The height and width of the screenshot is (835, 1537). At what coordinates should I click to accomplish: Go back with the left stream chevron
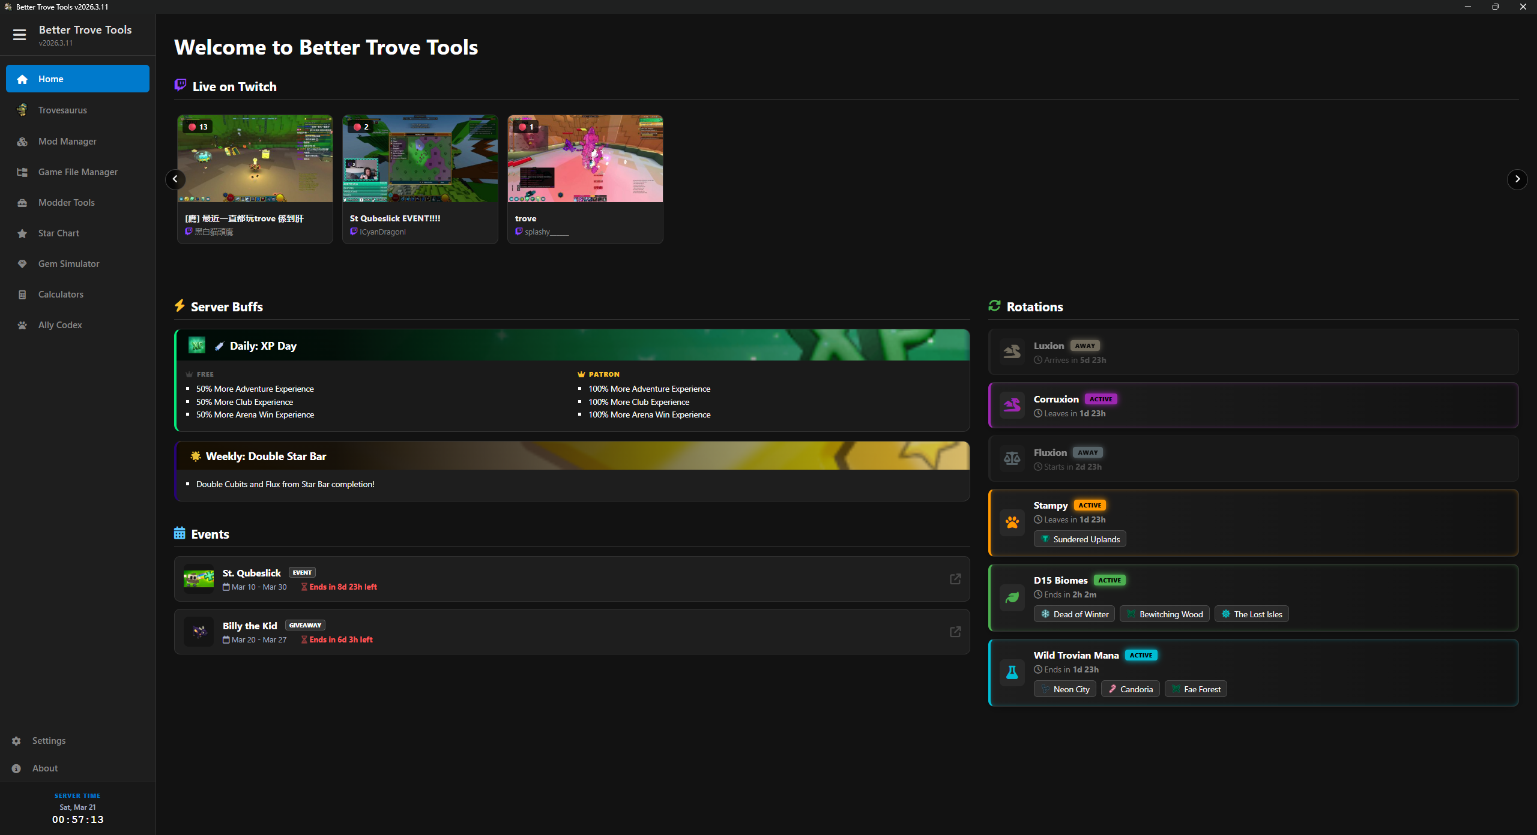pyautogui.click(x=175, y=179)
